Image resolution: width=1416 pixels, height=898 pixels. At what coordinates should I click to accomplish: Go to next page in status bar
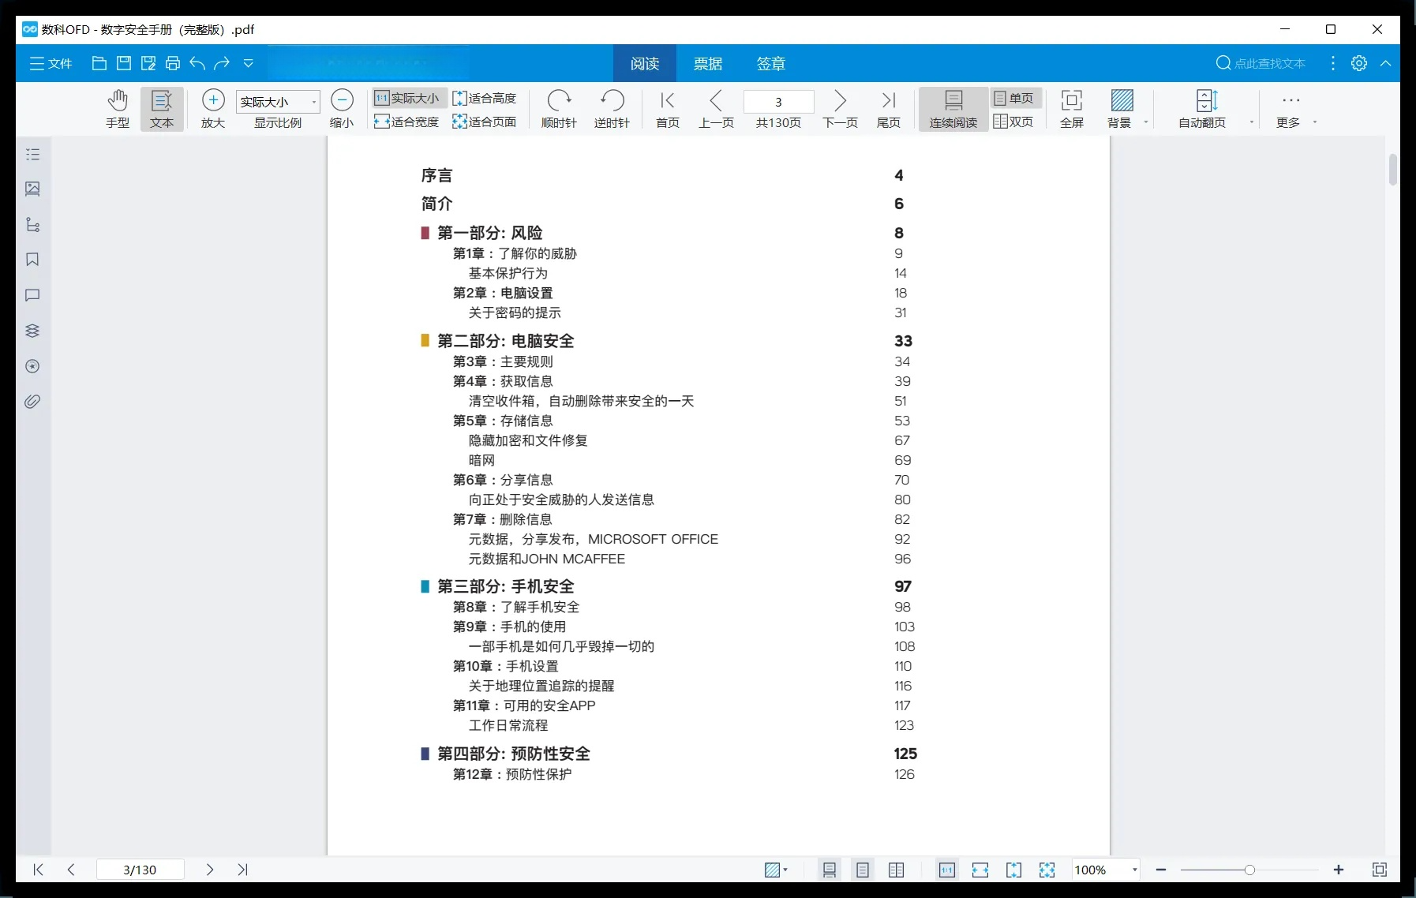tap(210, 870)
